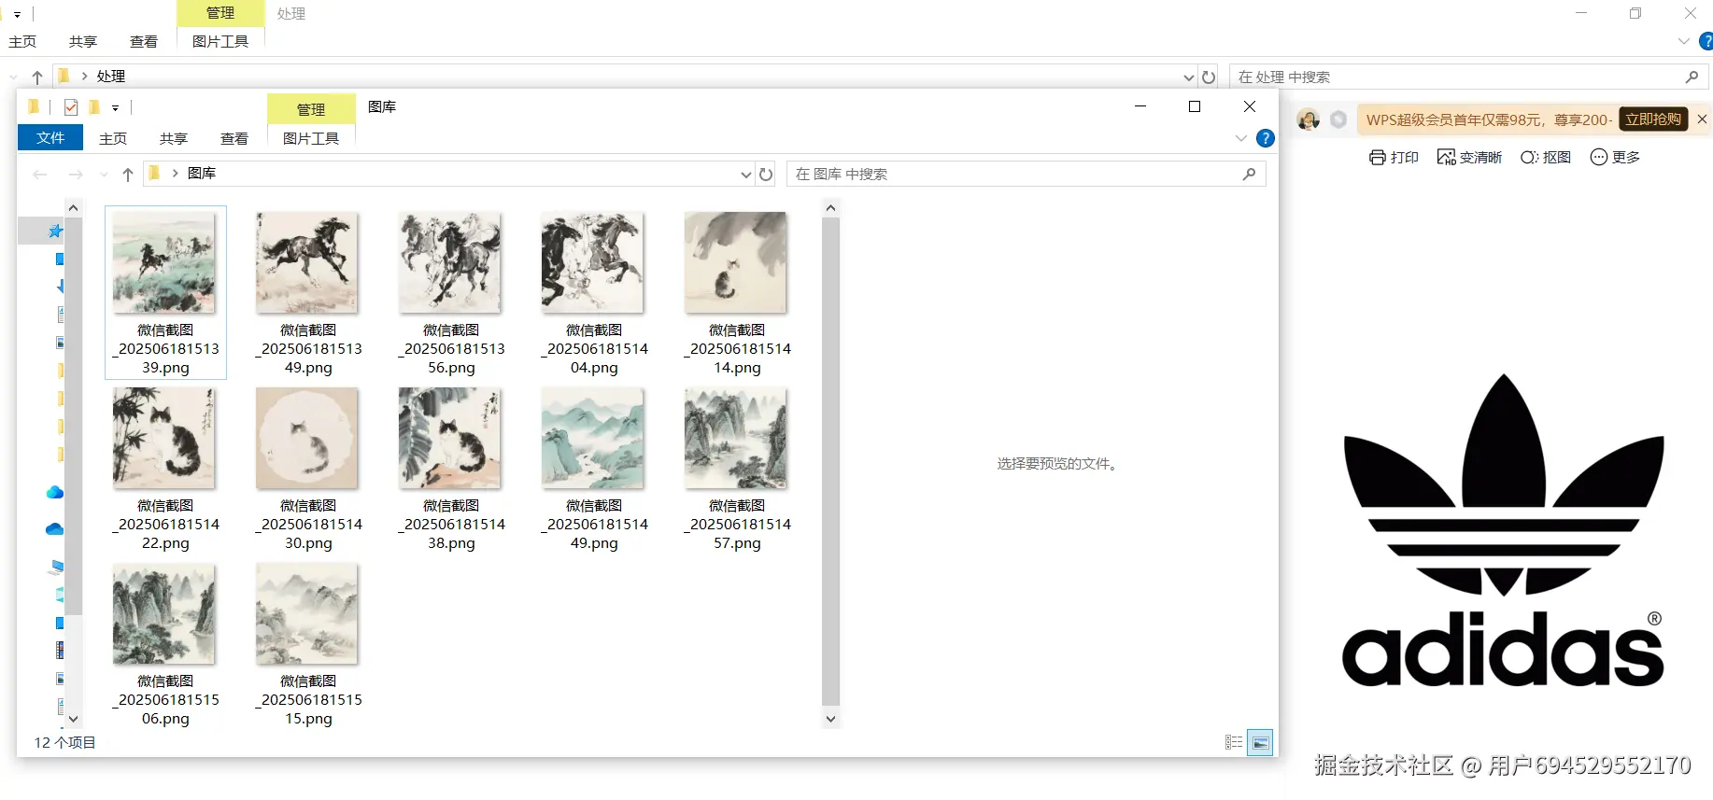The width and height of the screenshot is (1713, 800).
Task: Click the lower OneDrive cloud icon in the navigation pane
Action: click(x=54, y=529)
